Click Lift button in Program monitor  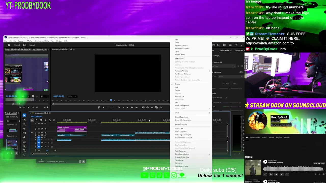[143, 108]
